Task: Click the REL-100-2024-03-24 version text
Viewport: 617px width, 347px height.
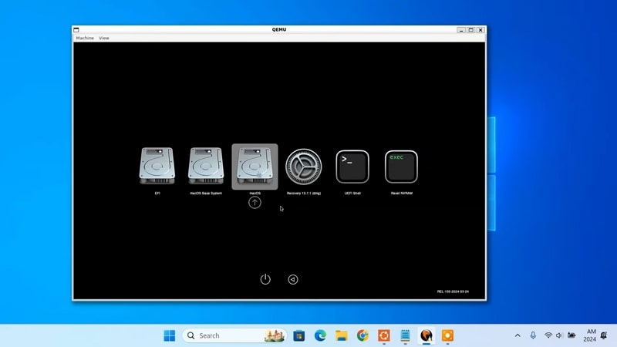Action: [x=453, y=292]
